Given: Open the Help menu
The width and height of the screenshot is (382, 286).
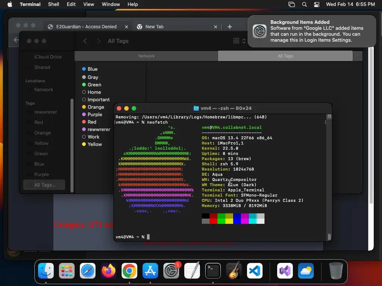Looking at the screenshot, I should point(133,4).
